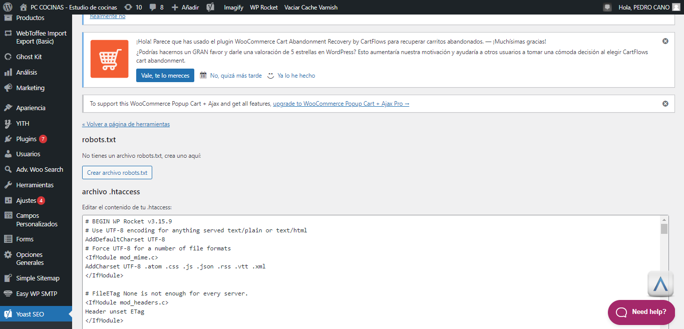Screen dimensions: 684x329
Task: Click the Crear archivo robots.txt button
Action: pos(117,172)
